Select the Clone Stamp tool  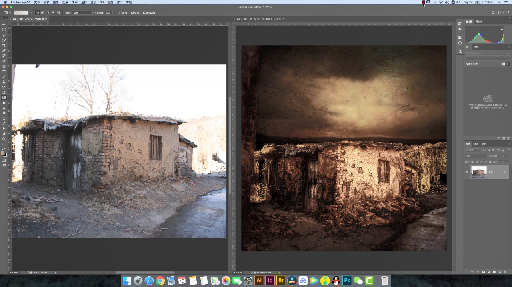coord(4,82)
